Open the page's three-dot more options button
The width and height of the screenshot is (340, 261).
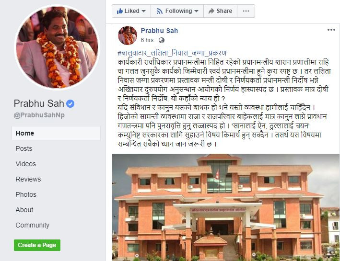pyautogui.click(x=246, y=11)
